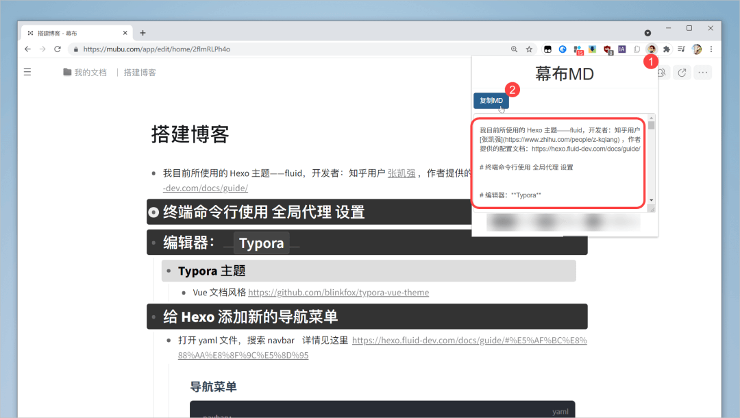
Task: Click the textarea scroll-up arrow
Action: click(x=652, y=118)
